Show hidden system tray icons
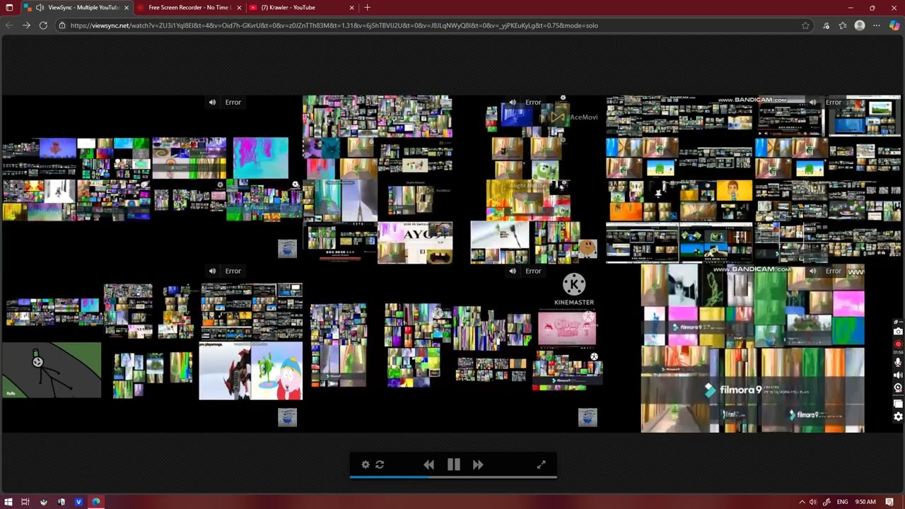 (x=802, y=502)
